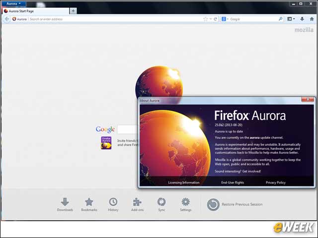Open Licensing Information link in About dialog

pyautogui.click(x=184, y=182)
